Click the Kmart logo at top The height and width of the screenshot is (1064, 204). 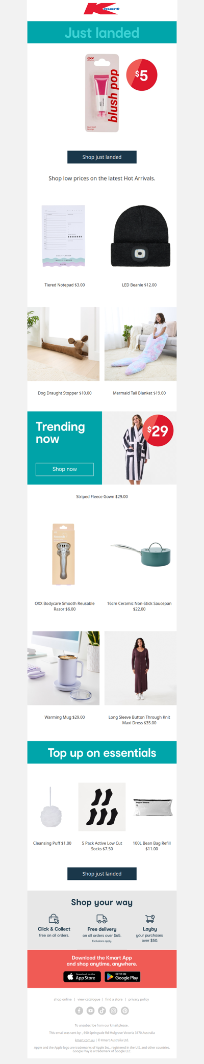pos(102,9)
